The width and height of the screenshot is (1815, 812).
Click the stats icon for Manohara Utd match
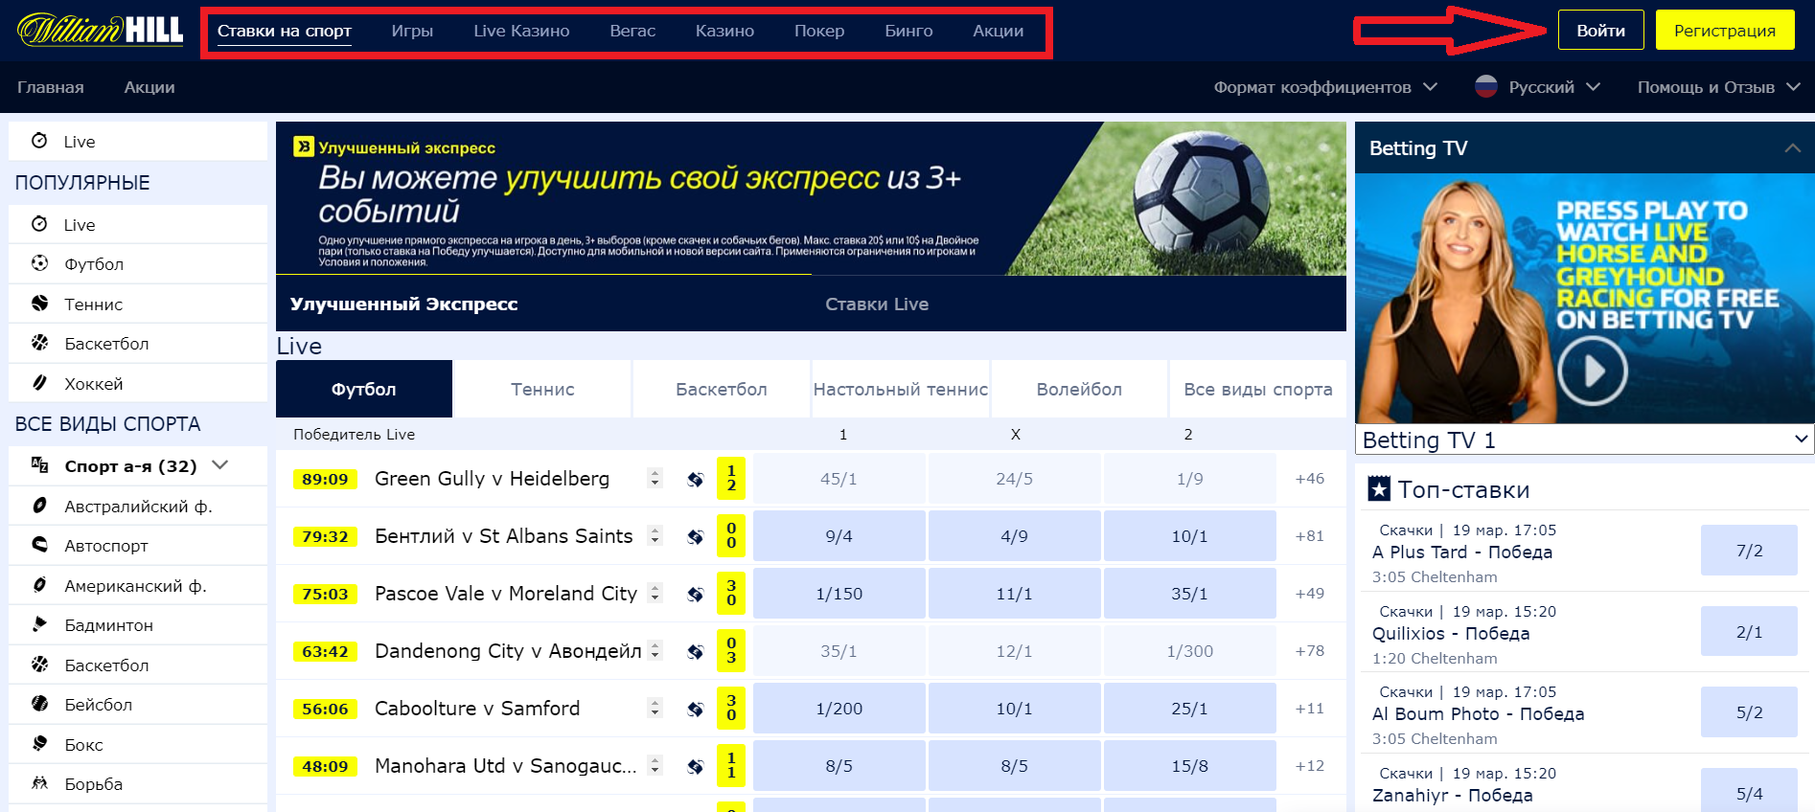[696, 766]
